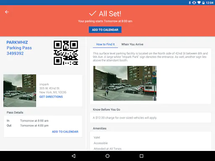The image size is (215, 161).
Task: Select the Amenities heading
Action: point(100,128)
